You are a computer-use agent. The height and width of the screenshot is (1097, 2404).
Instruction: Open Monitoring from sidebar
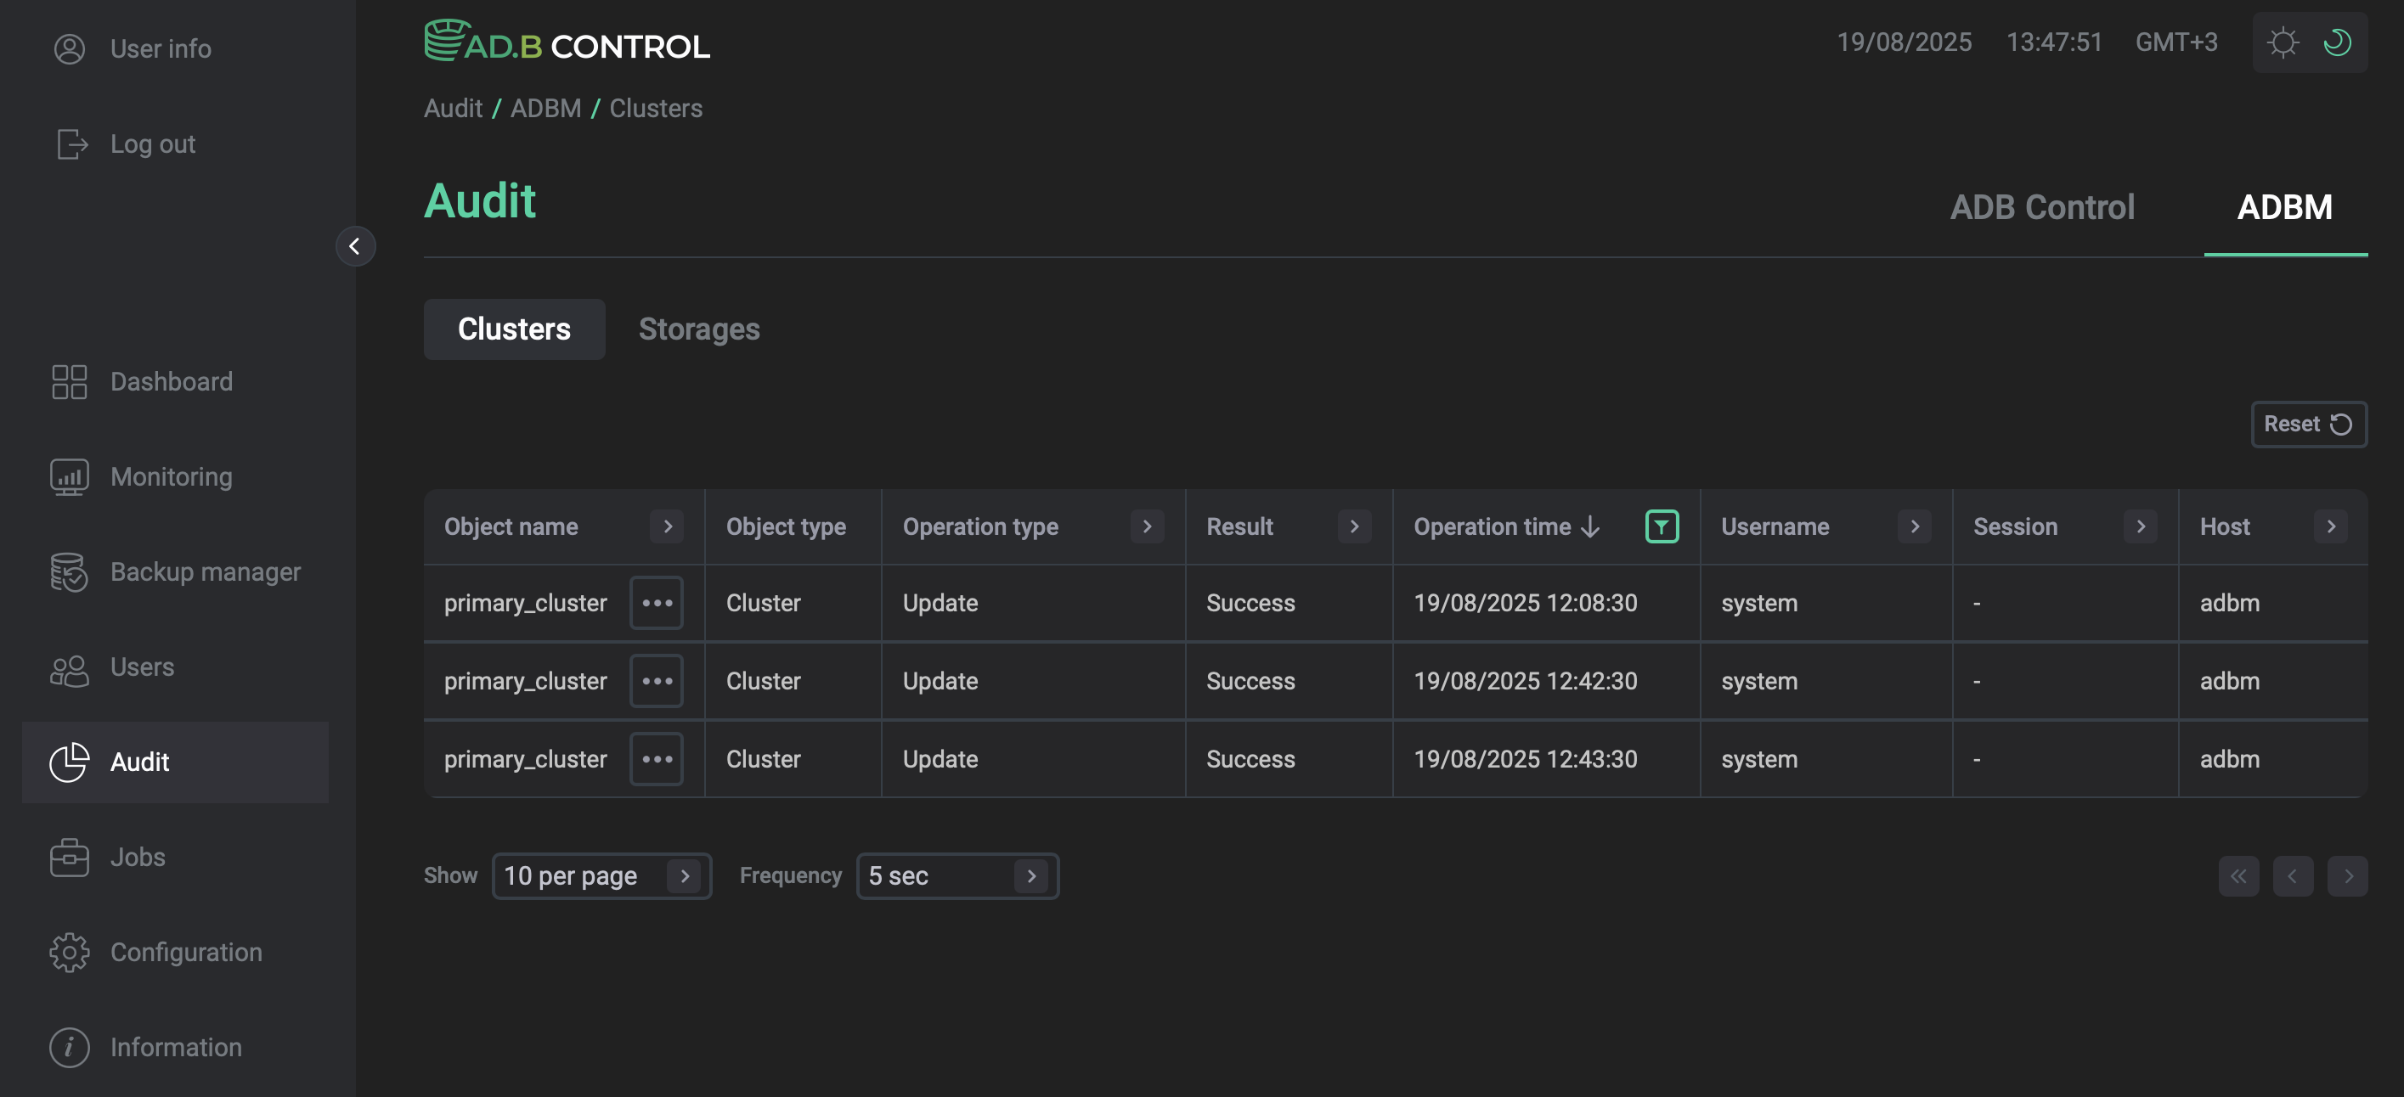(x=171, y=476)
